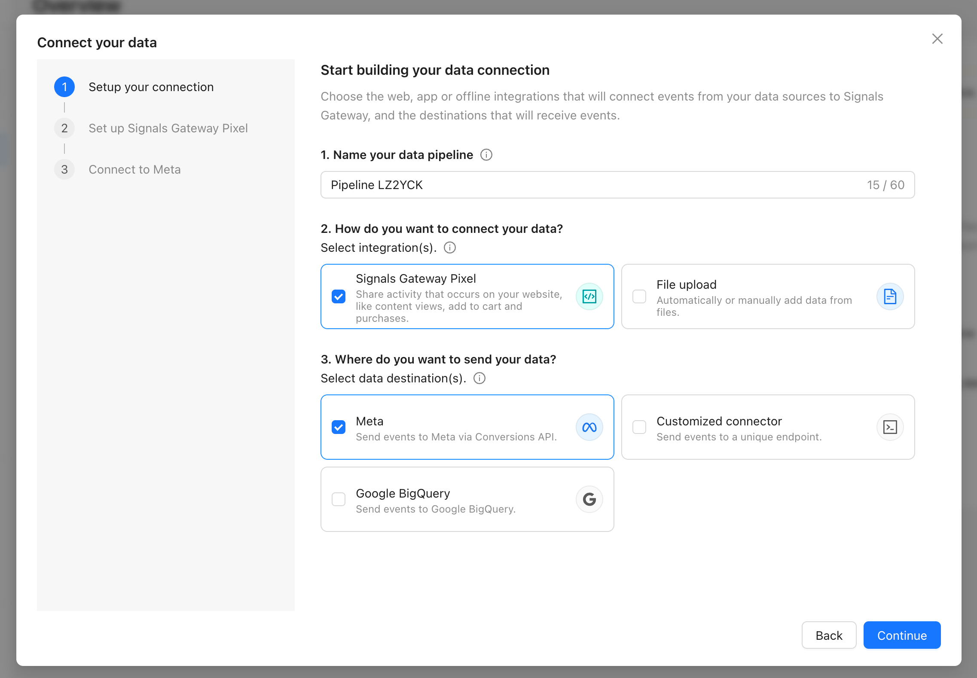The image size is (977, 678).
Task: Click the Customized connector terminal icon
Action: (x=890, y=427)
